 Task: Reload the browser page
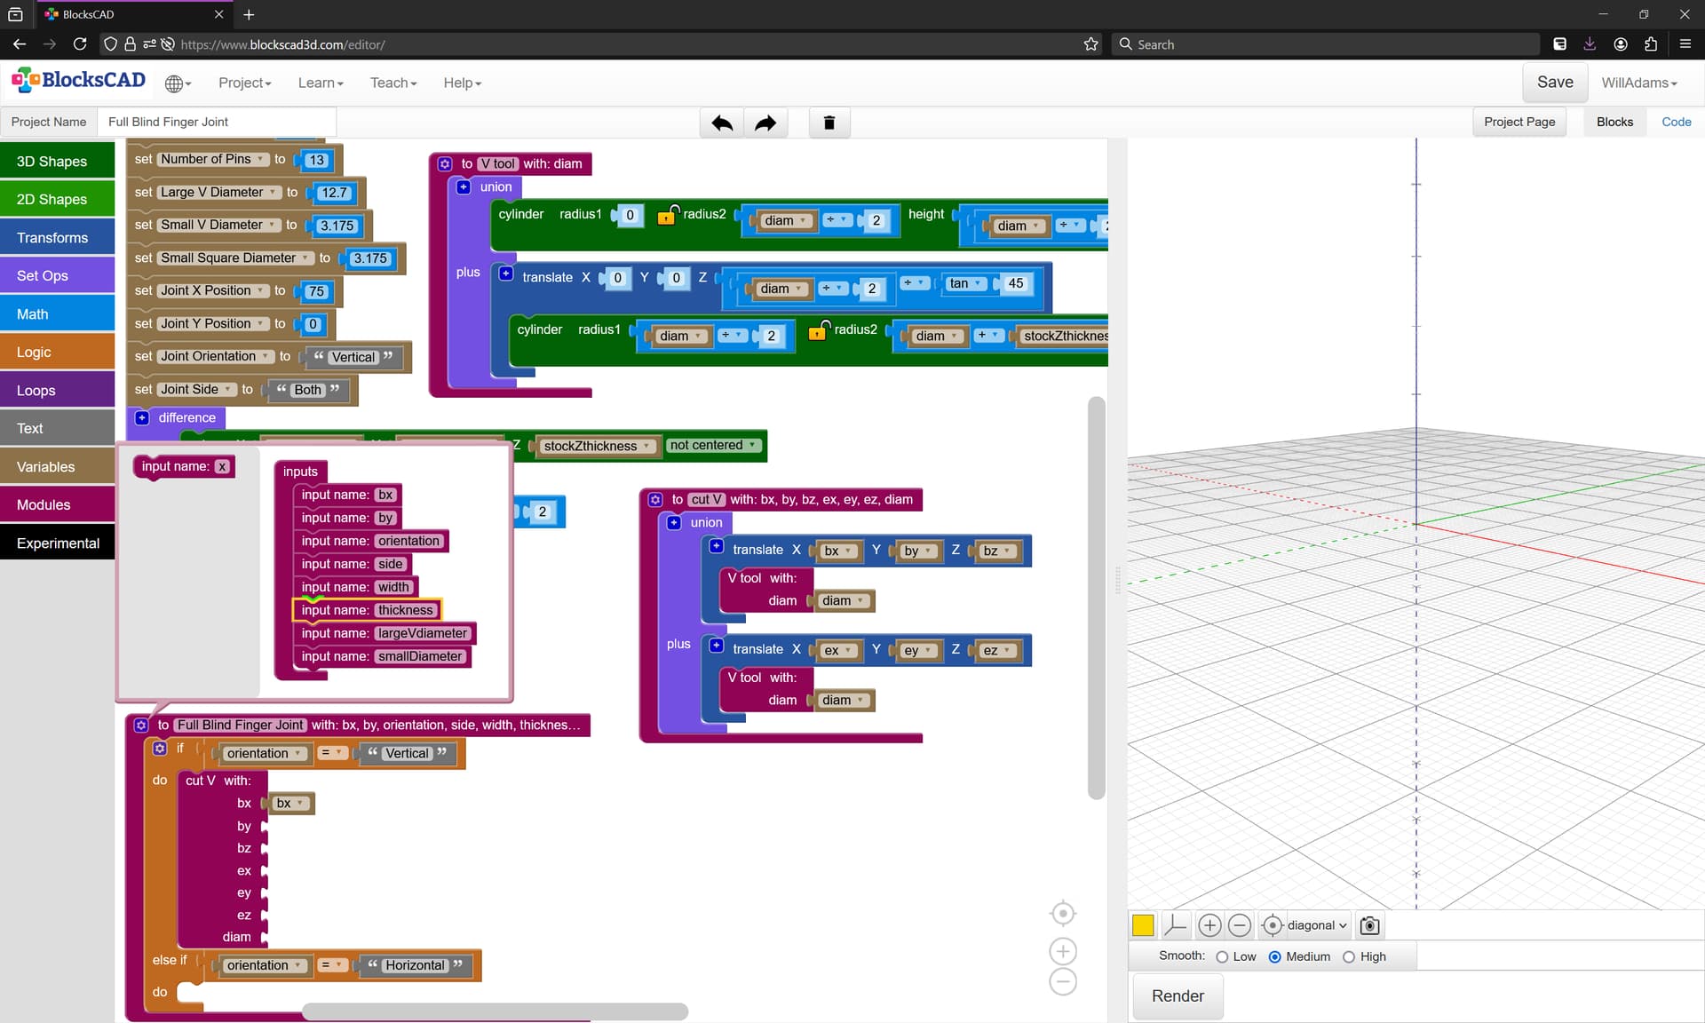[80, 44]
